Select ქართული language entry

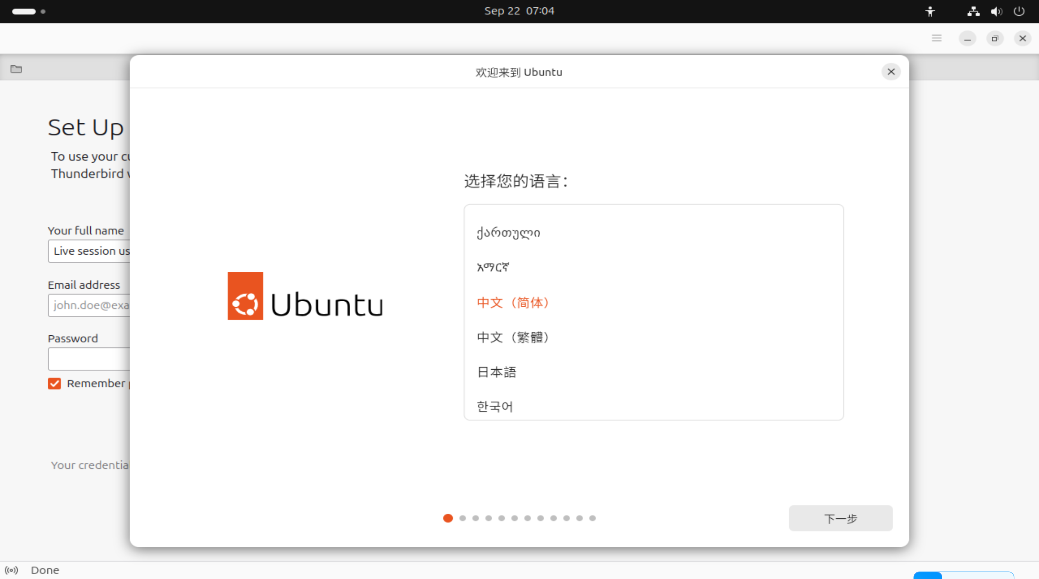(508, 233)
